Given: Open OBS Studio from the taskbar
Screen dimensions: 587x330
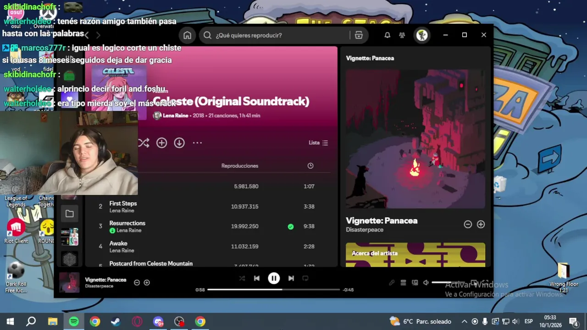Looking at the screenshot, I should coord(179,321).
